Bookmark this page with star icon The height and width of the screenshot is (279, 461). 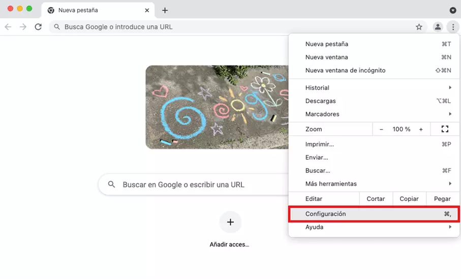pos(419,27)
